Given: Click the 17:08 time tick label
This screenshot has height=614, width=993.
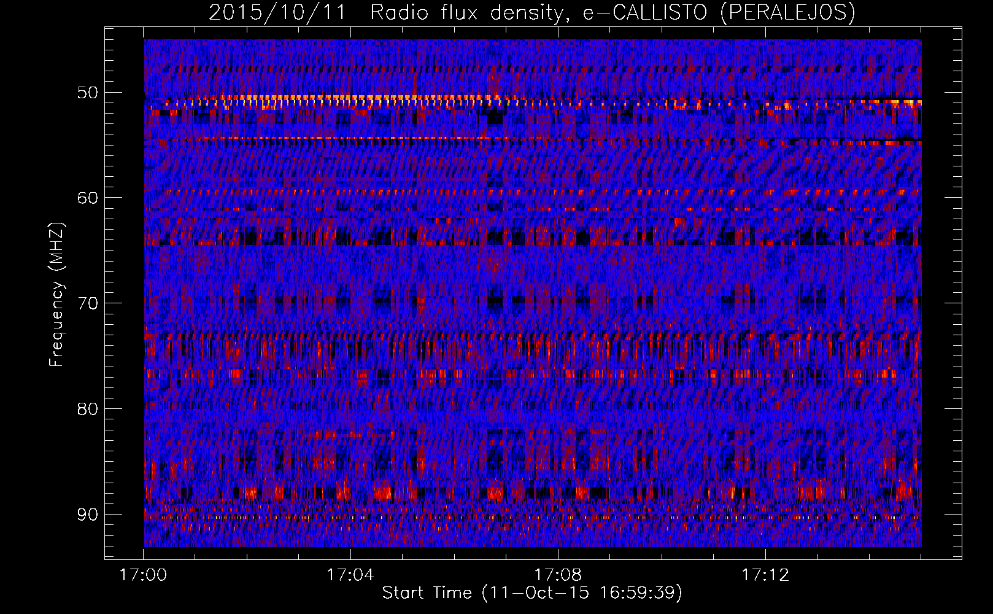Looking at the screenshot, I should [558, 575].
